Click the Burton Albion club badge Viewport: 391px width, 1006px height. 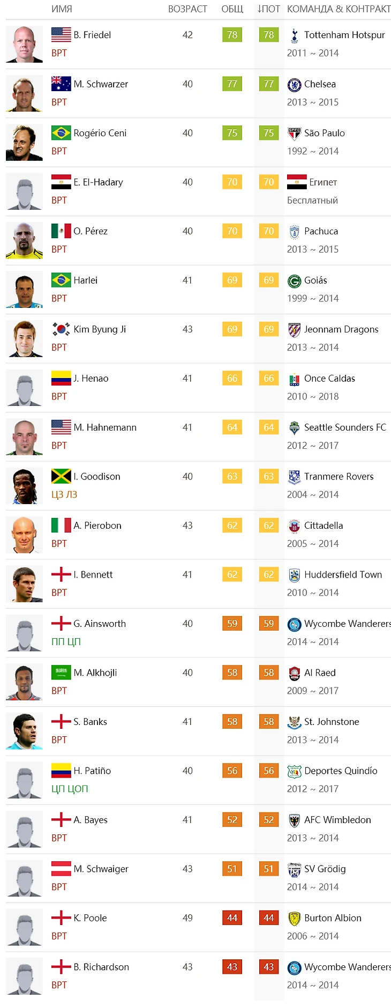294,919
